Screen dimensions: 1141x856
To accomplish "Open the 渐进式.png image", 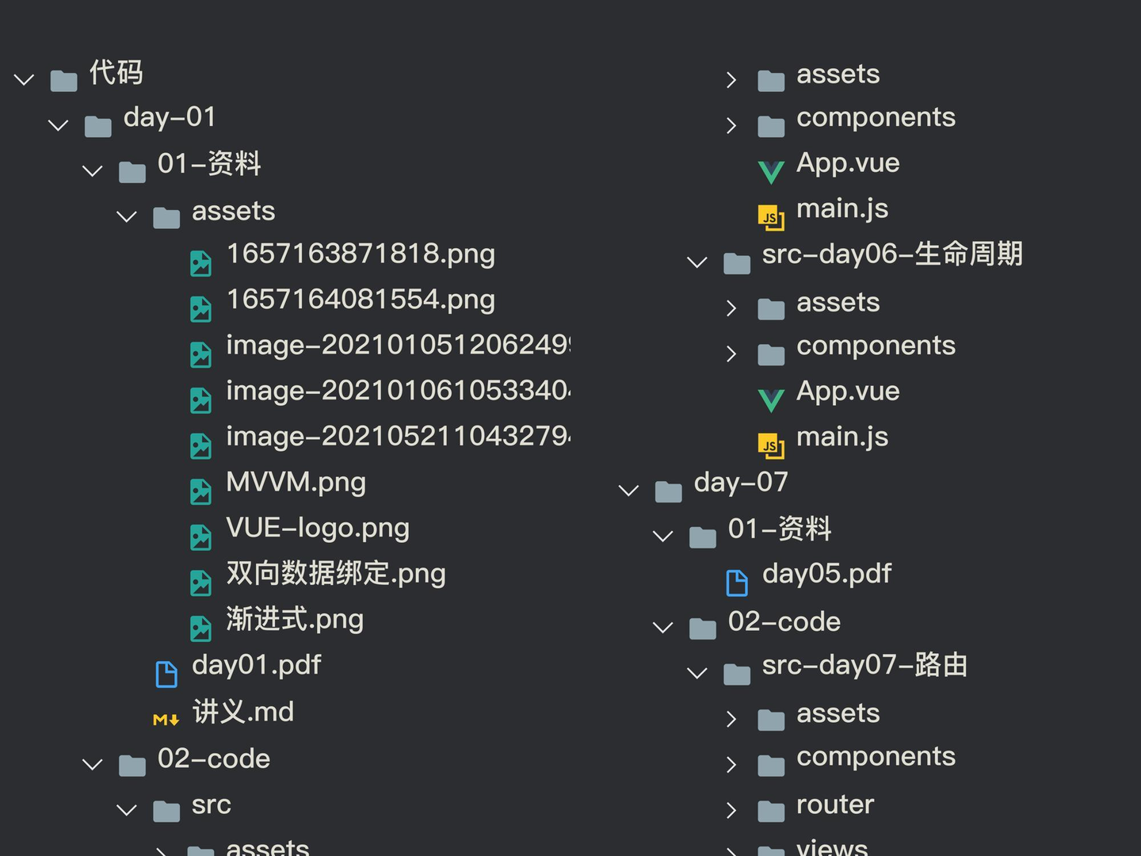I will point(294,619).
